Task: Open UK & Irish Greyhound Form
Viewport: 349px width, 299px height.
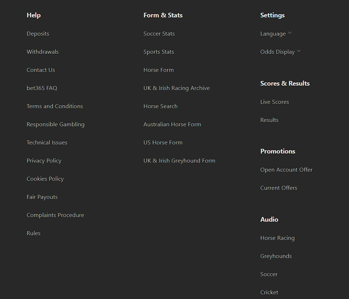Action: tap(179, 161)
